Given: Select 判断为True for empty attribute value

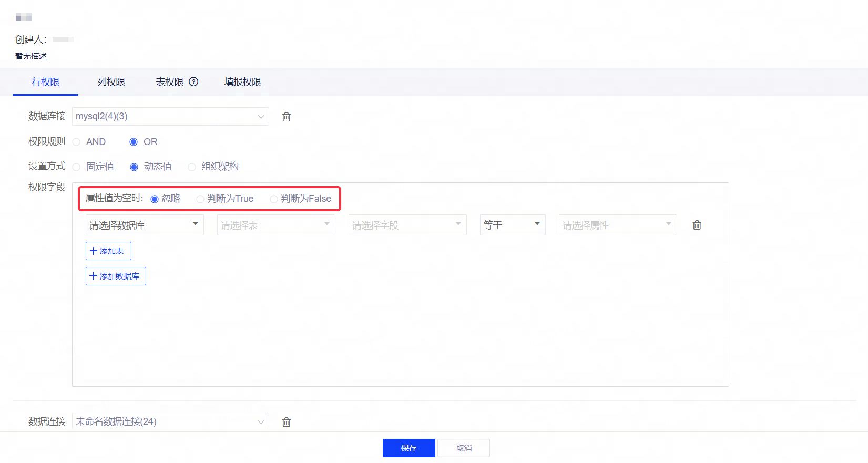Looking at the screenshot, I should pyautogui.click(x=200, y=199).
